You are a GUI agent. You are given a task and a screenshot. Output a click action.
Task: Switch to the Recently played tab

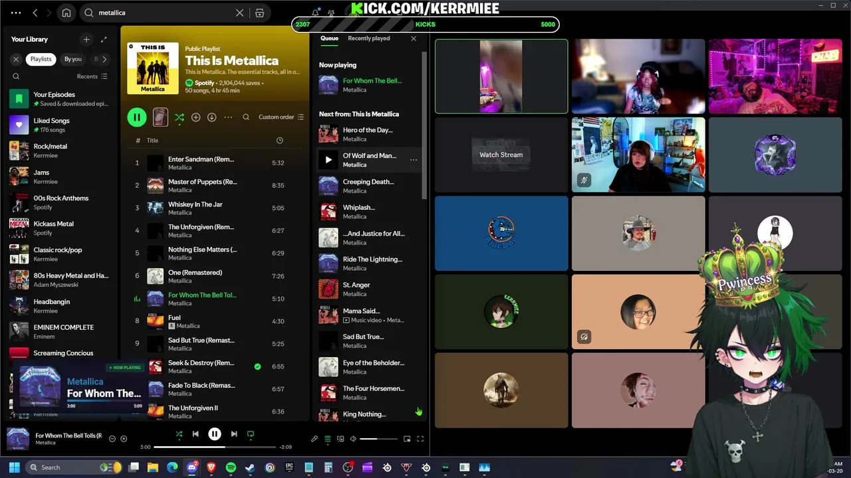(x=369, y=39)
